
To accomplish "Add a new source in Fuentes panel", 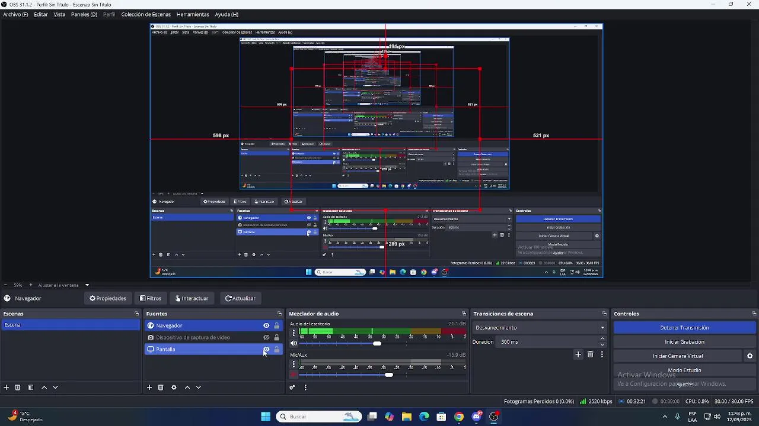I will click(149, 388).
